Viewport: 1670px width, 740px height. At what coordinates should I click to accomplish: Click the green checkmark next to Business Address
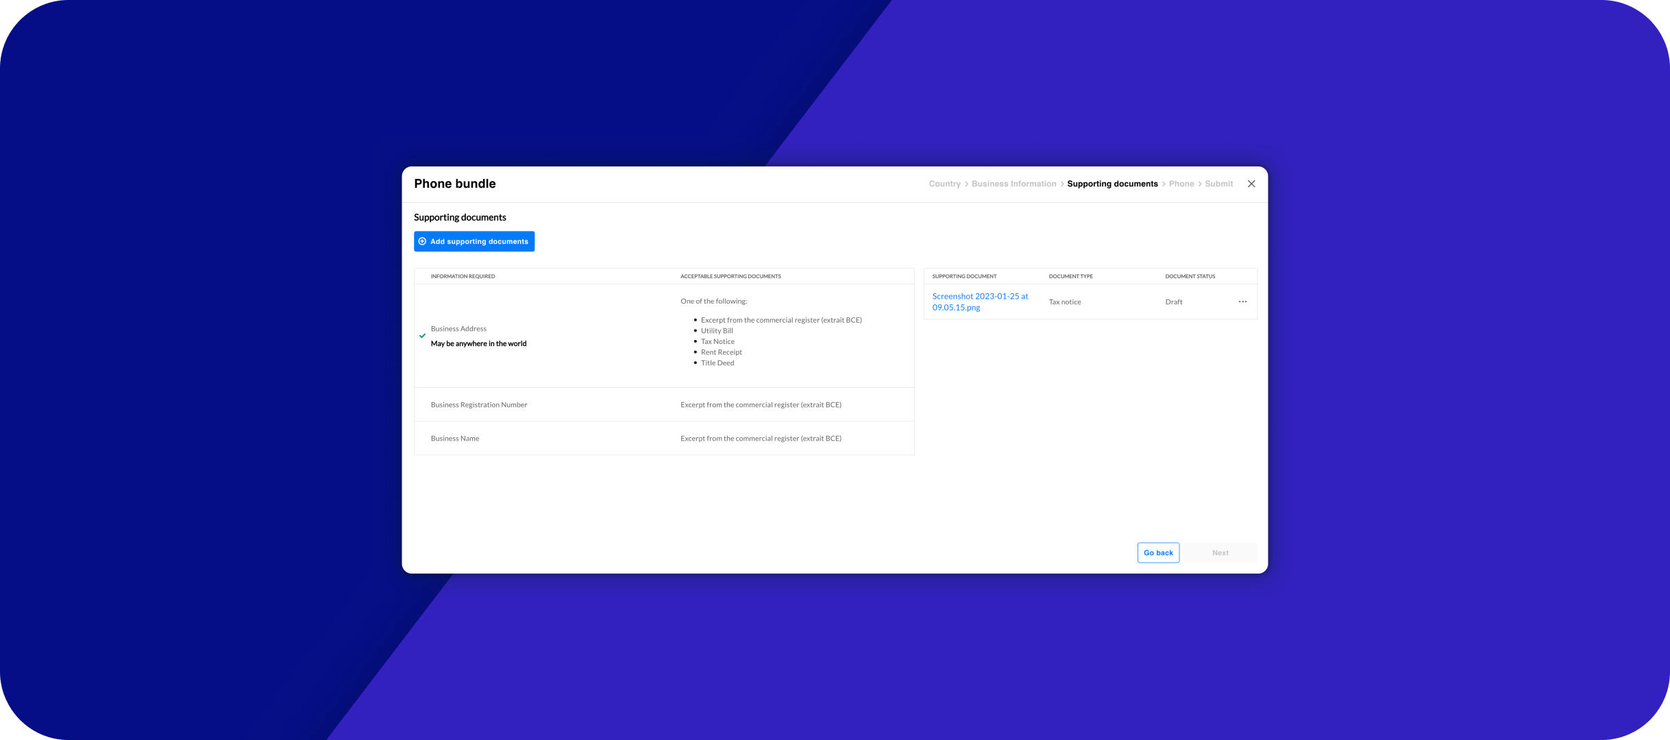[x=422, y=336]
